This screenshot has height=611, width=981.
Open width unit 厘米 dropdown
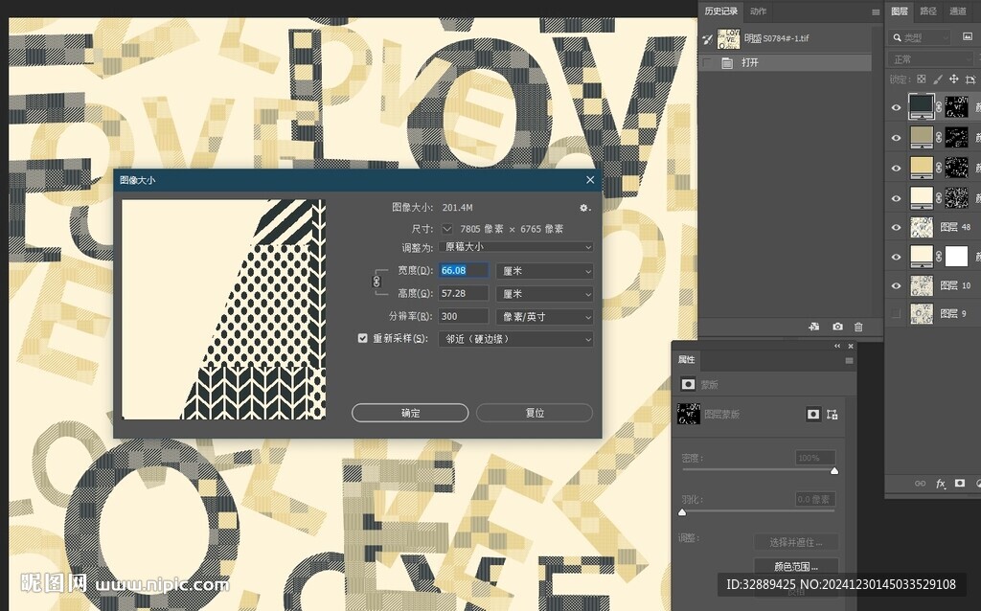coord(544,271)
